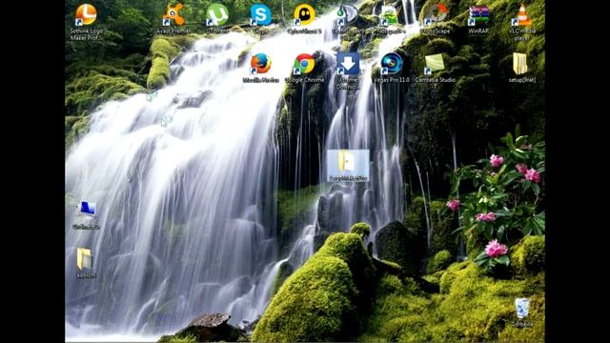Click the highlighted folder in the desktop center
Viewport: 610px width, 343px height.
pyautogui.click(x=348, y=165)
